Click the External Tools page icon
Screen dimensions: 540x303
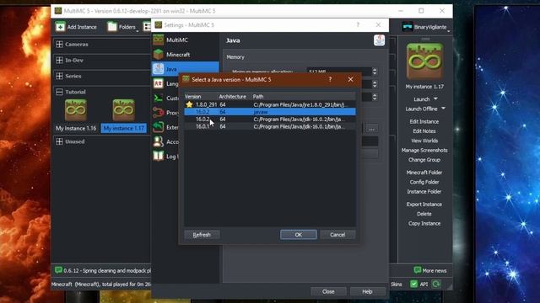click(158, 127)
